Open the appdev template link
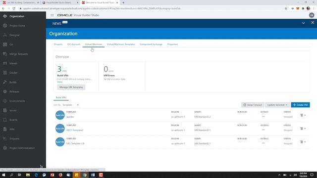Screen dimensions: 317x178 [70, 117]
